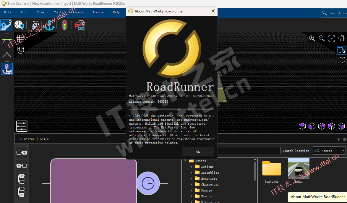This screenshot has width=347, height=203.
Task: Click the clock with map pin tool
Action: coord(19,25)
